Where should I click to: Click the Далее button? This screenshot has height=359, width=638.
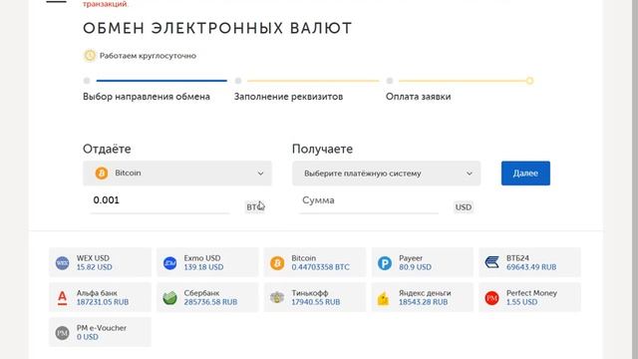click(525, 174)
